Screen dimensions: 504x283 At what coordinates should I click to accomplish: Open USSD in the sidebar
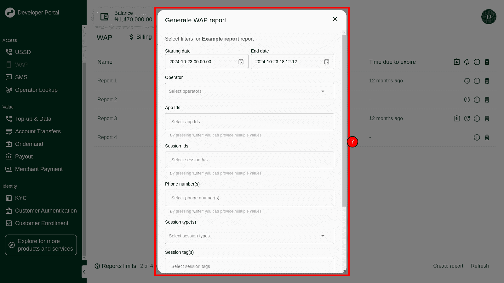(x=23, y=52)
